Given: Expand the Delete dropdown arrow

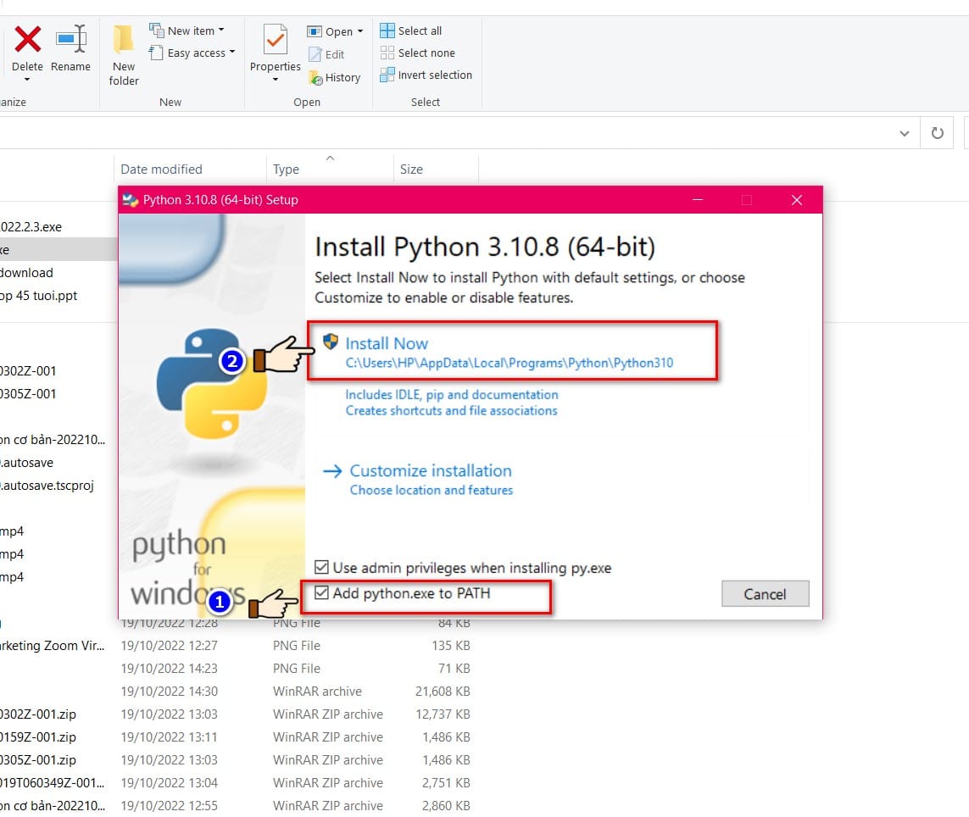Looking at the screenshot, I should pos(27,80).
